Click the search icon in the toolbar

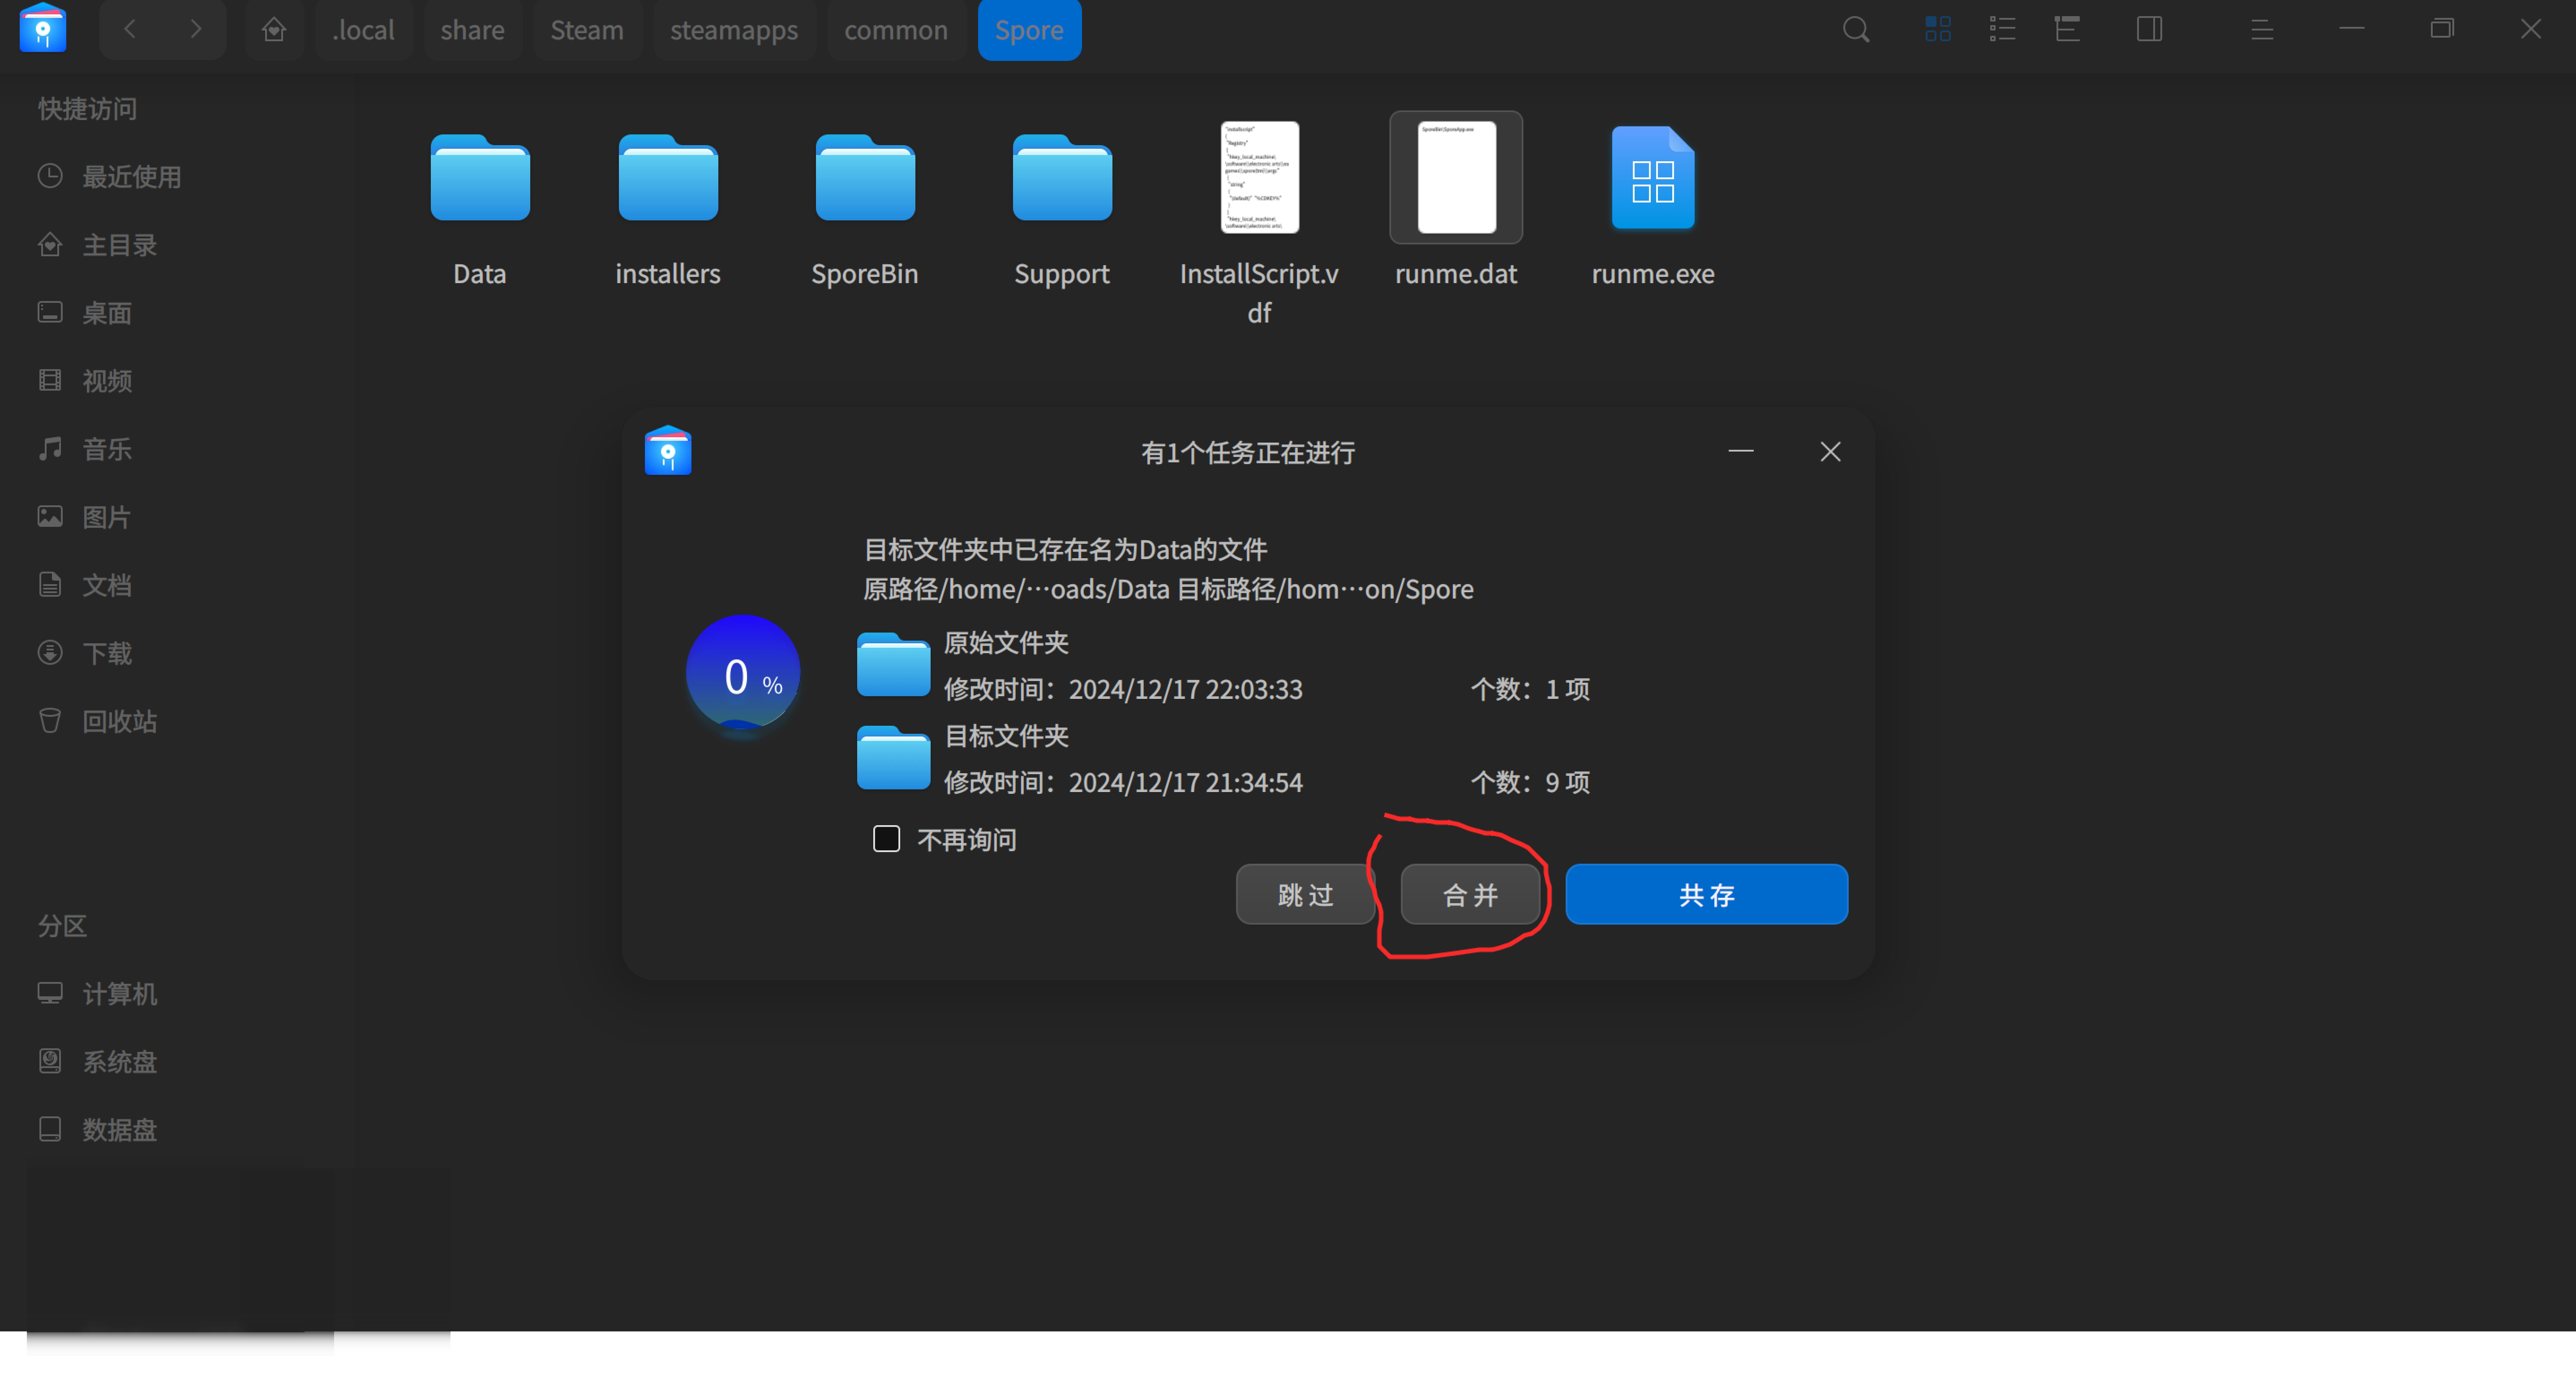tap(1856, 30)
